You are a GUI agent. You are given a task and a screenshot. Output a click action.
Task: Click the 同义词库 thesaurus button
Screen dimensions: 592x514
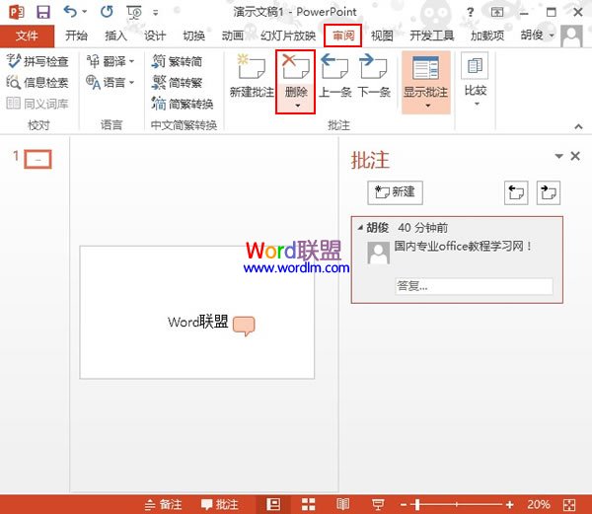click(x=37, y=103)
